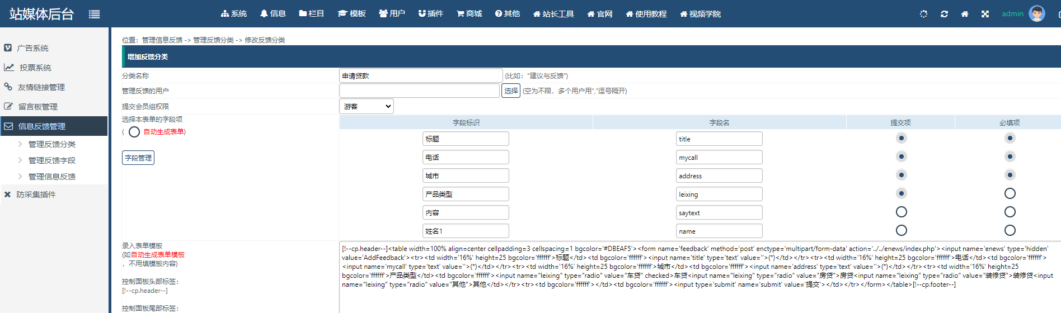Image resolution: width=1061 pixels, height=313 pixels.
Task: Enable 提交项 radio for name row
Action: [901, 230]
